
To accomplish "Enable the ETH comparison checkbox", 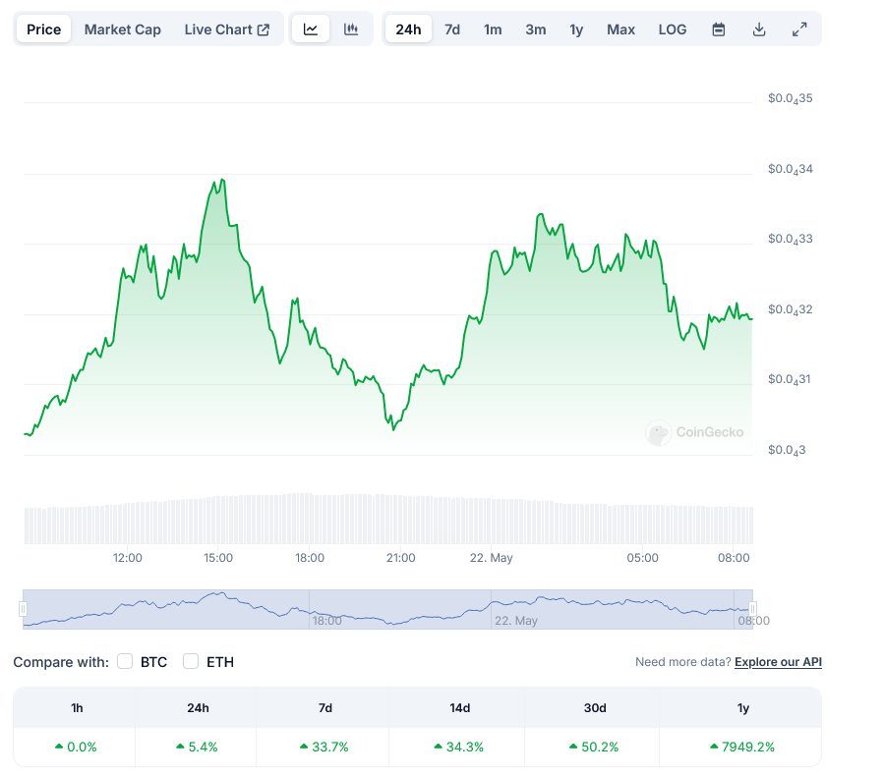I will pyautogui.click(x=191, y=661).
